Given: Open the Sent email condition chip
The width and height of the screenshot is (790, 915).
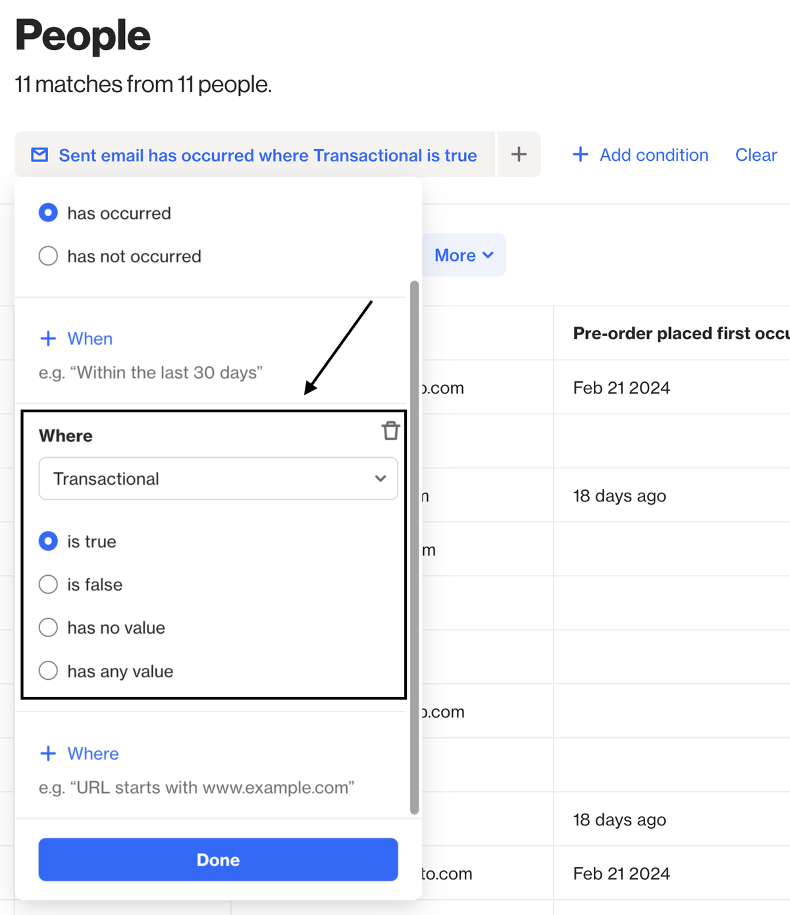Looking at the screenshot, I should 267,155.
